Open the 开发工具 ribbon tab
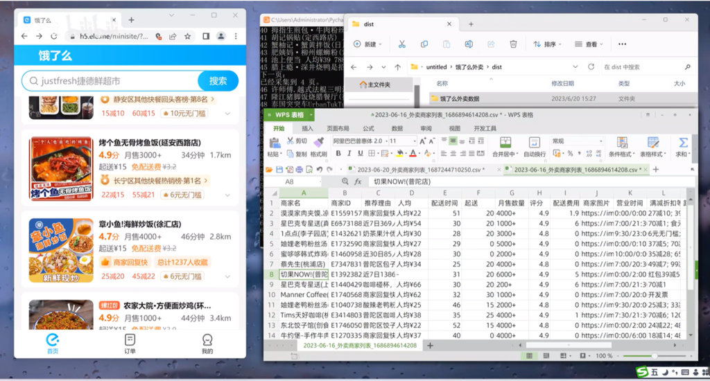710x381 pixels. point(485,129)
